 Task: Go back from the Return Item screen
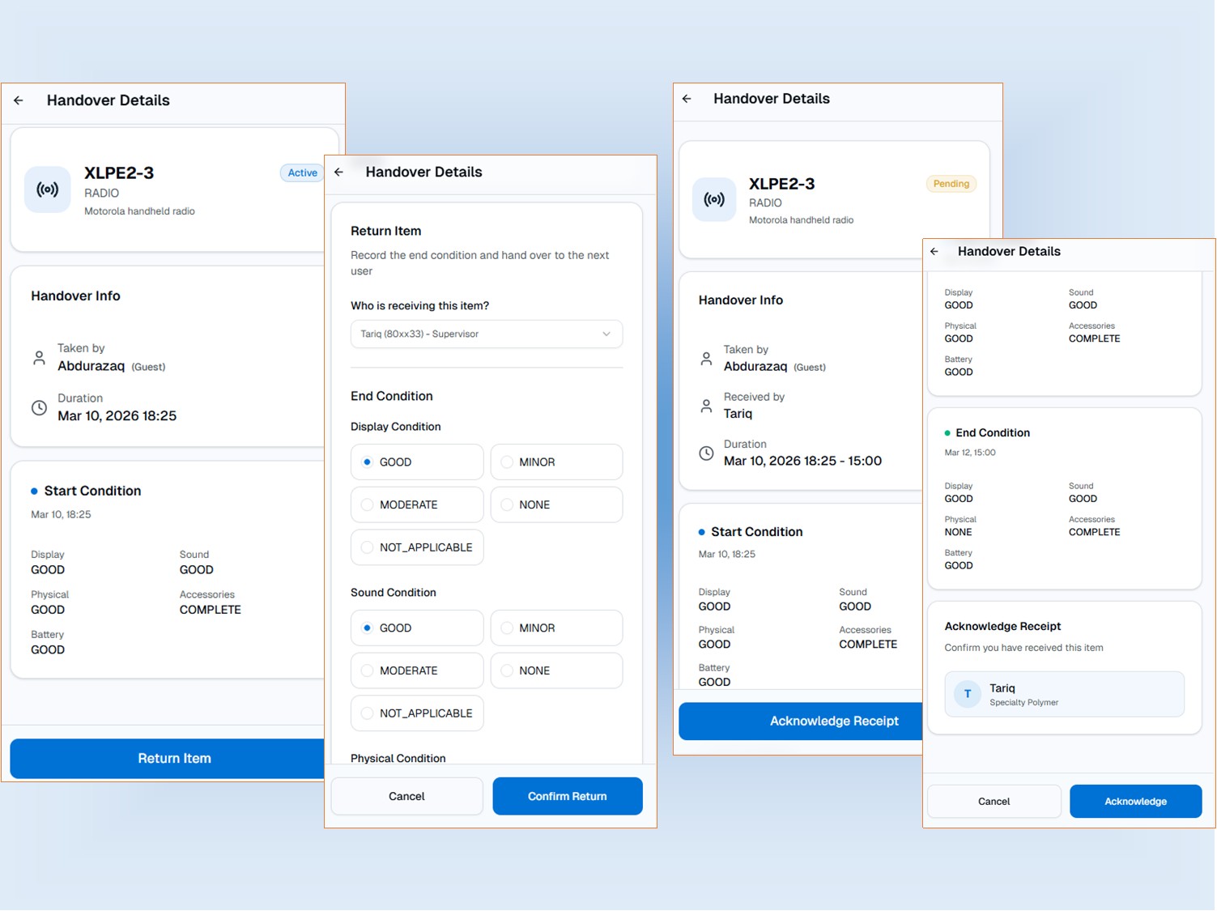pos(339,172)
